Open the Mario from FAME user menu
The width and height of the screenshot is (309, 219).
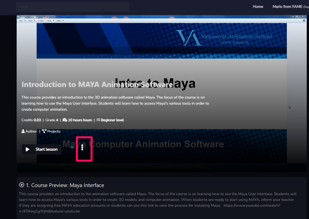[x=291, y=7]
